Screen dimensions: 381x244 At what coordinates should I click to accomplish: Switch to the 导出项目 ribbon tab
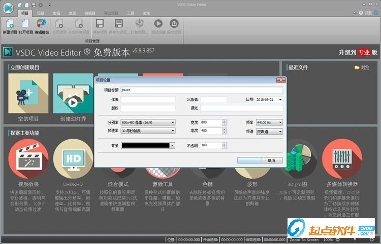click(111, 13)
